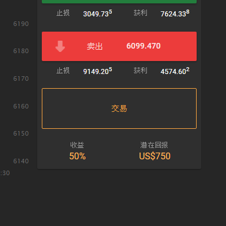Click the 潜在回报 label
Viewport: 226px width, 226px height.
[154, 145]
